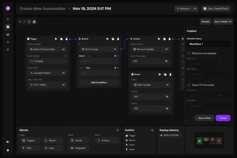Delete the Else If condition row
Screen dimensions: 237x158
point(115,56)
